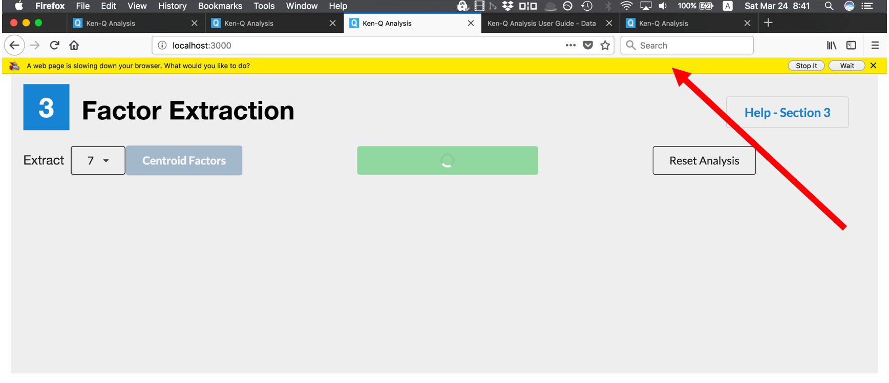Open the Firefox application menu
The height and width of the screenshot is (383, 889).
coord(50,6)
